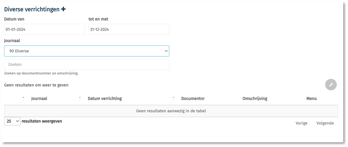Click the Menu column header
Screen dimensions: 348x147
(x=312, y=99)
